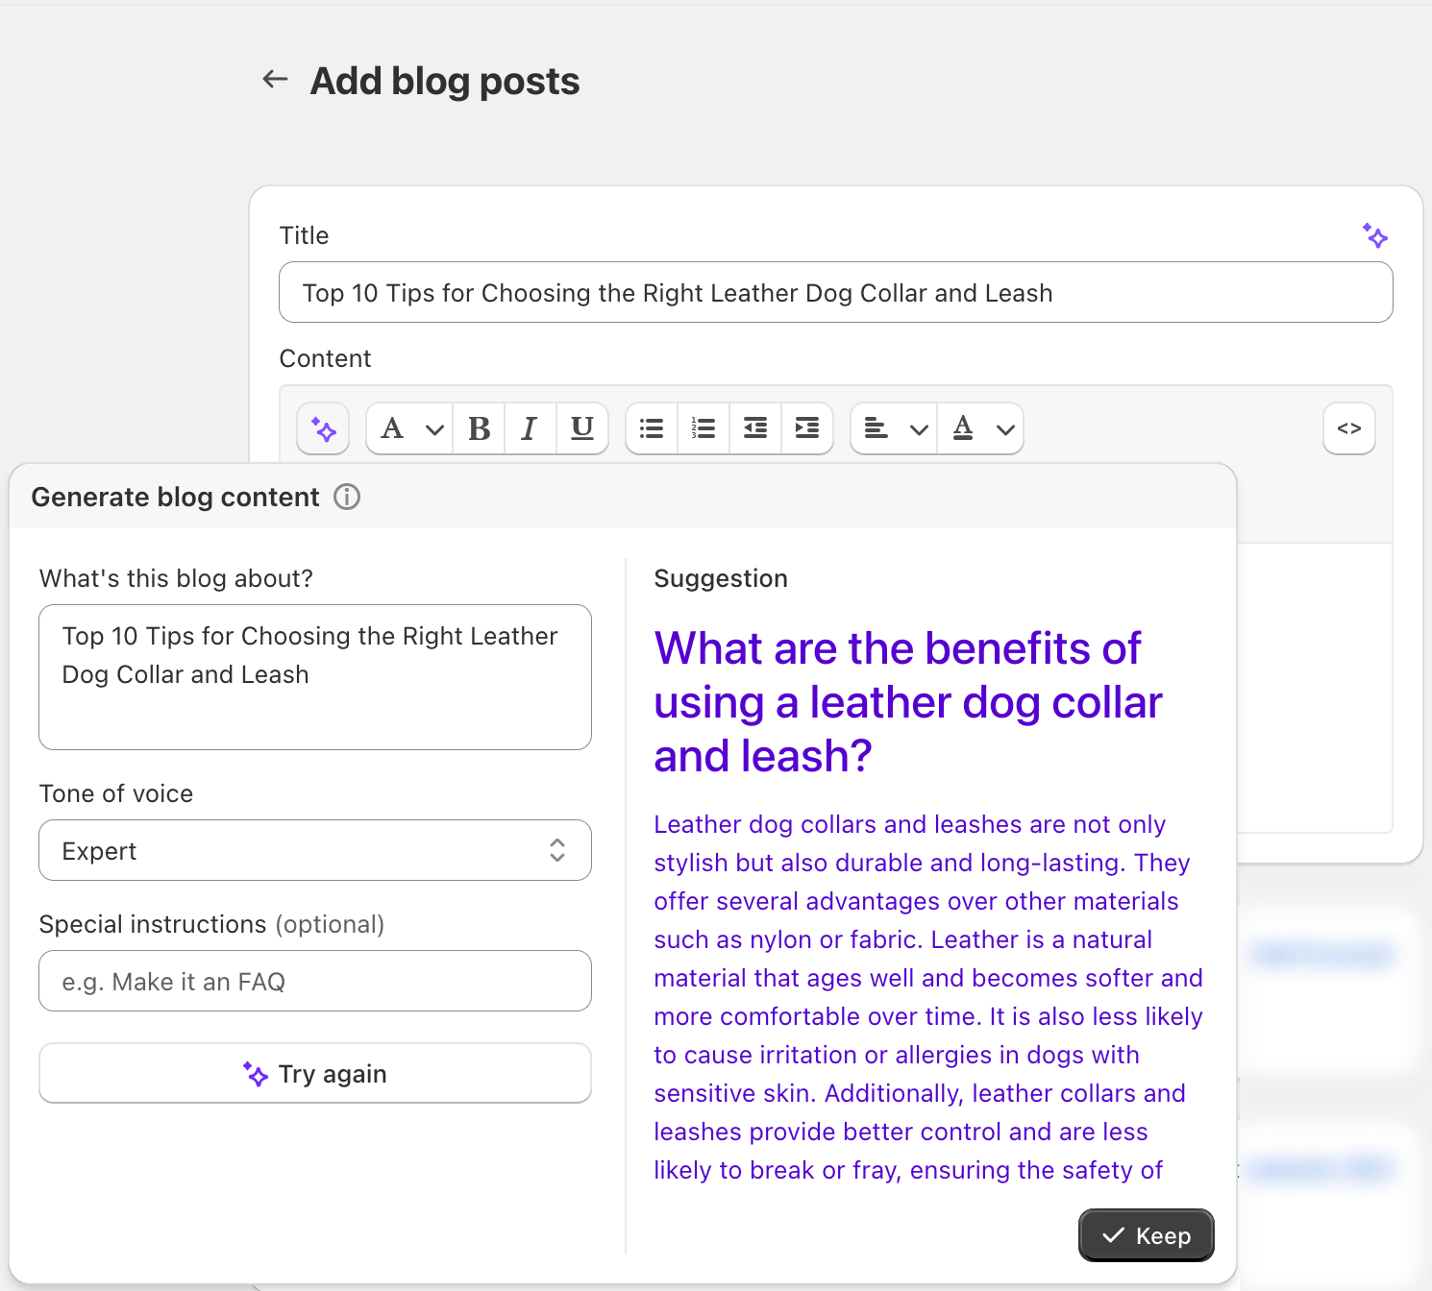1432x1291 pixels.
Task: Click the What's this blog about textbox
Action: 315,677
